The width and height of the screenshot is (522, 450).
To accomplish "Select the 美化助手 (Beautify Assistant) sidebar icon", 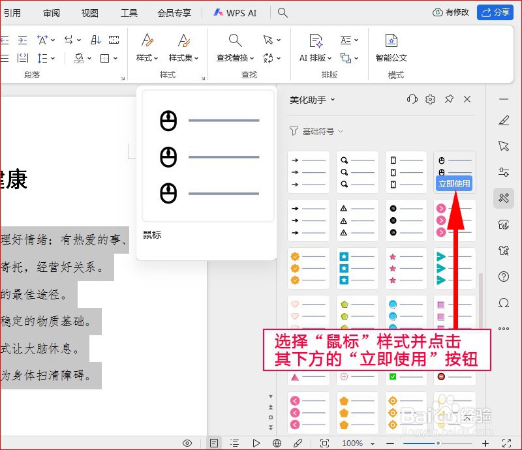I will [503, 198].
